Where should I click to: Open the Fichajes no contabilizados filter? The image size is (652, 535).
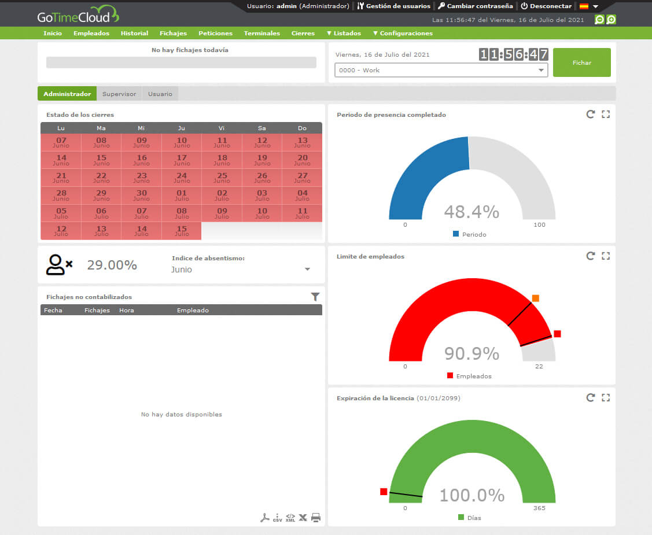click(315, 296)
